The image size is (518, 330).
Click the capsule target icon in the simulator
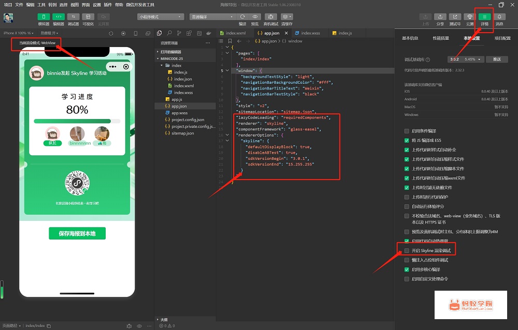[126, 67]
